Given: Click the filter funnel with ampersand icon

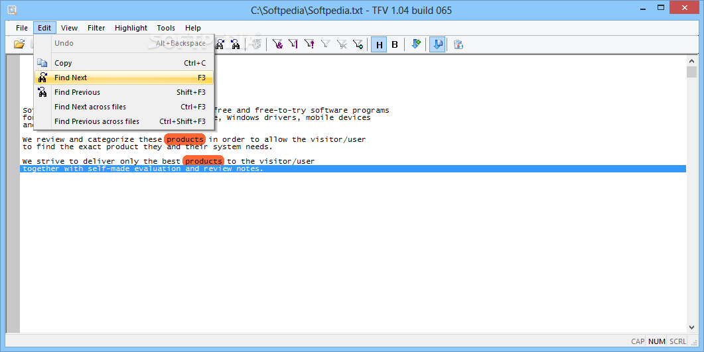Looking at the screenshot, I should (x=277, y=44).
